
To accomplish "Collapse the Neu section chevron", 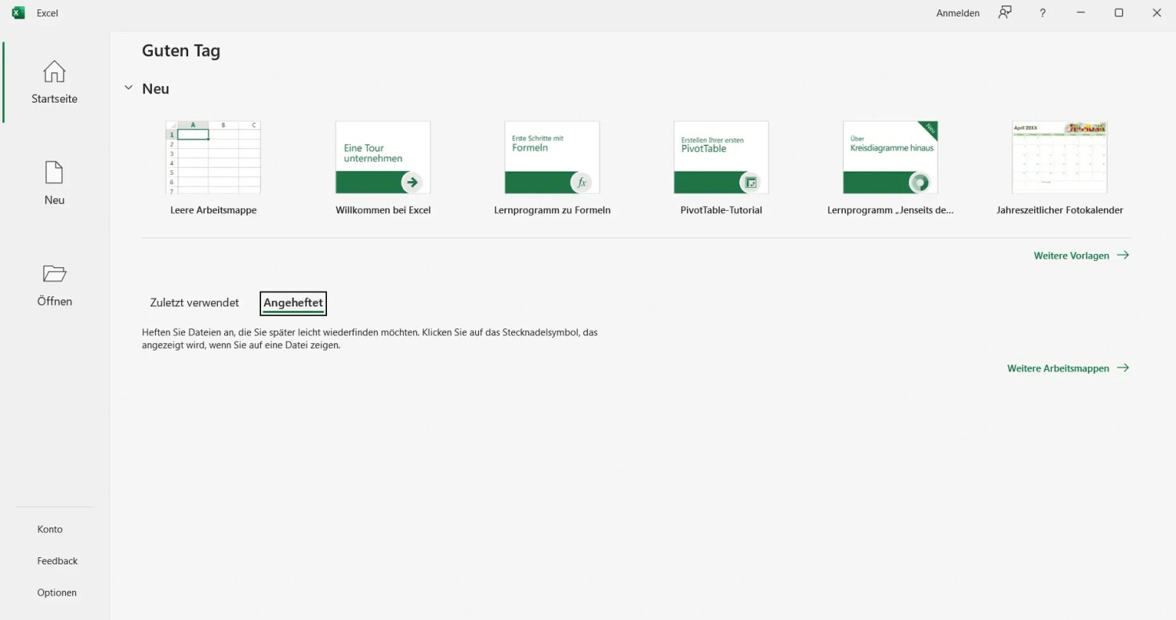I will [129, 88].
